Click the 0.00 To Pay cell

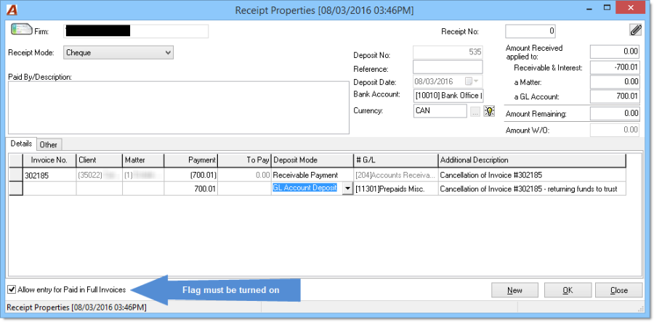(244, 176)
